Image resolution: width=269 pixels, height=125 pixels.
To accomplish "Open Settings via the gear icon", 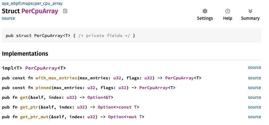I will click(x=205, y=11).
